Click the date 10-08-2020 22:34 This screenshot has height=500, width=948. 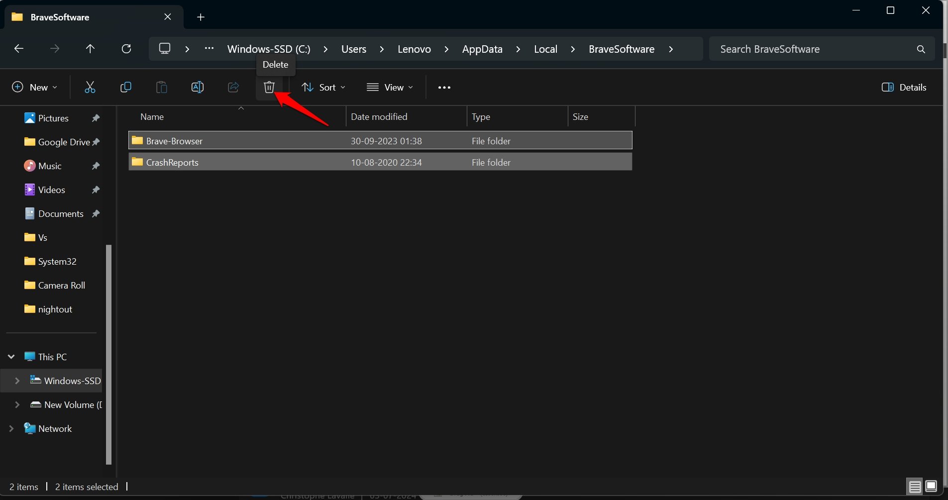386,163
